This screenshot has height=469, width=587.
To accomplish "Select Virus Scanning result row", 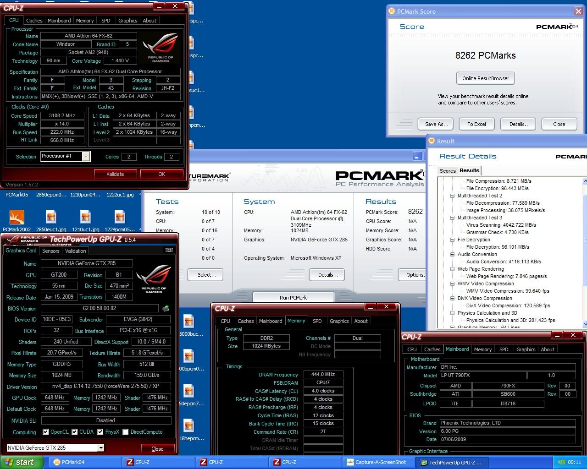I will click(501, 225).
